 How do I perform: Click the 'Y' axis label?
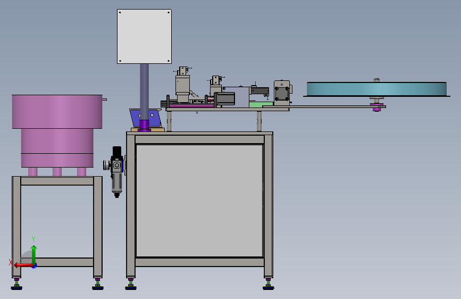click(33, 239)
